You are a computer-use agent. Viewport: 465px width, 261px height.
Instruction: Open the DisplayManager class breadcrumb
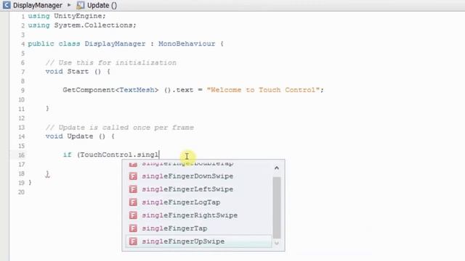(38, 5)
